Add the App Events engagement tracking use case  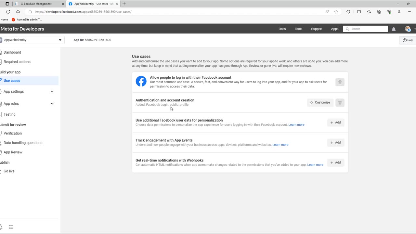[335, 143]
